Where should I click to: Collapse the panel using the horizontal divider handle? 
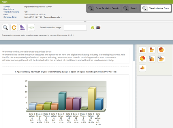pos(85,22)
